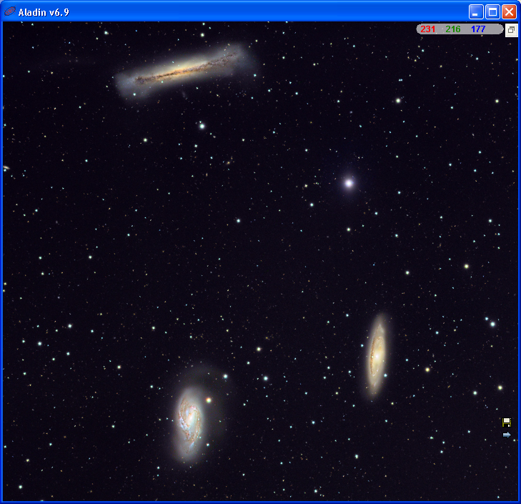Click the blue right arrow icon

coord(507,435)
